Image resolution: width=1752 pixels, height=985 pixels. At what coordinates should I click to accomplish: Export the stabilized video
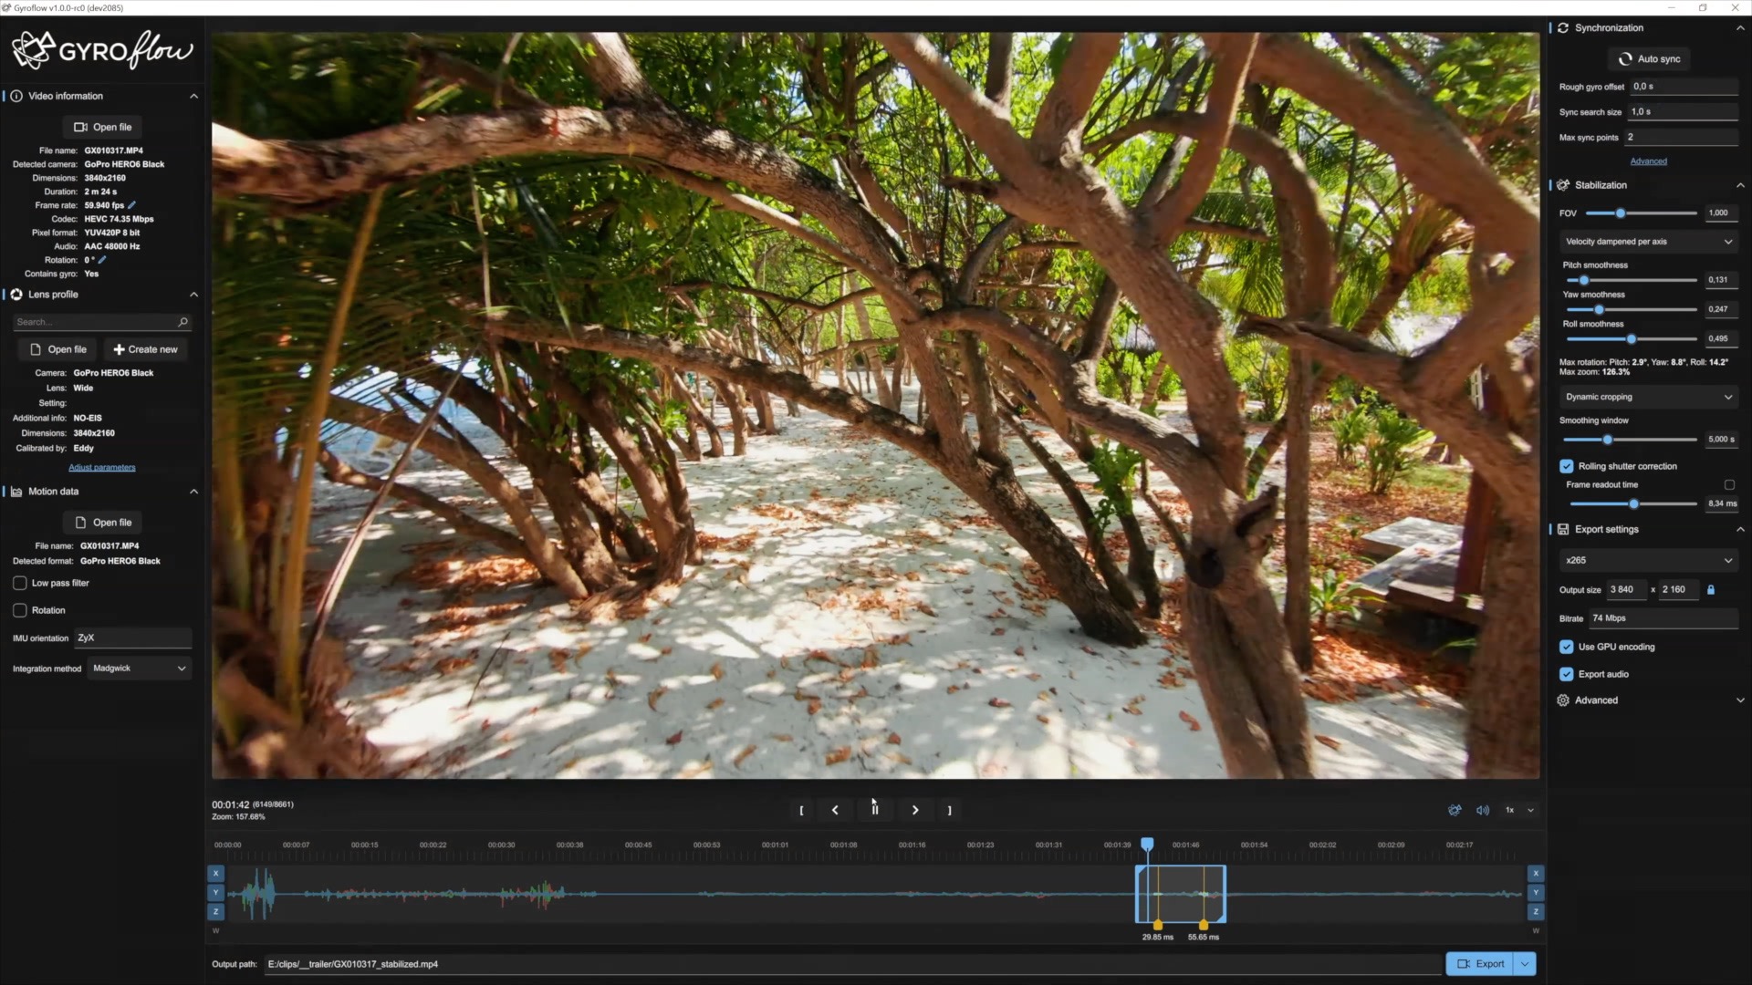1480,964
